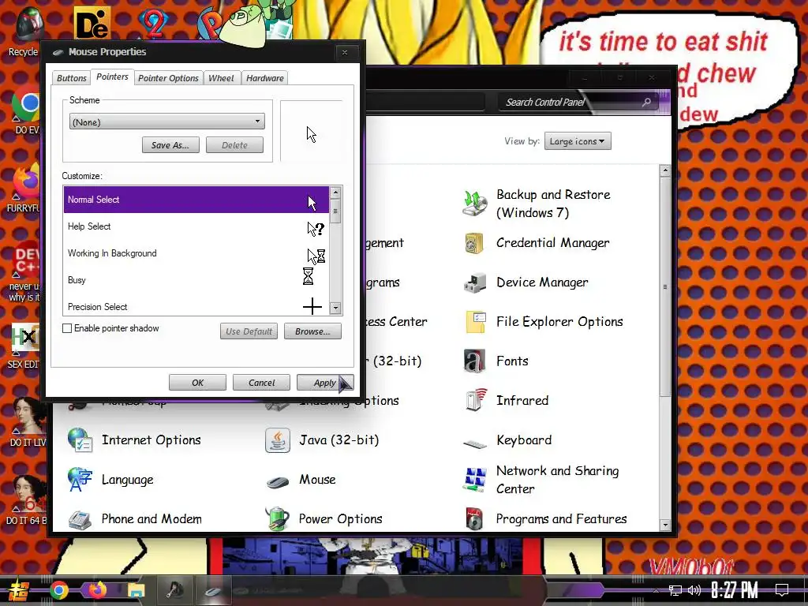Click the taskbar clock showing 8:27 PM
This screenshot has width=808, height=606.
pos(734,589)
